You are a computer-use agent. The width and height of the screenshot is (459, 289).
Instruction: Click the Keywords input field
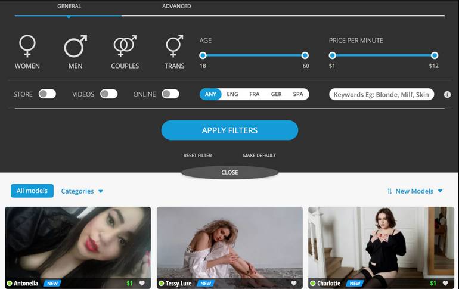382,94
